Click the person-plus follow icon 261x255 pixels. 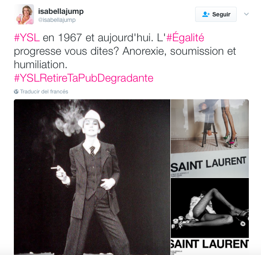(x=206, y=14)
